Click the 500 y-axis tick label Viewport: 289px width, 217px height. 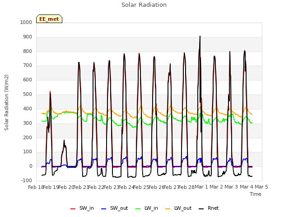pyautogui.click(x=28, y=94)
